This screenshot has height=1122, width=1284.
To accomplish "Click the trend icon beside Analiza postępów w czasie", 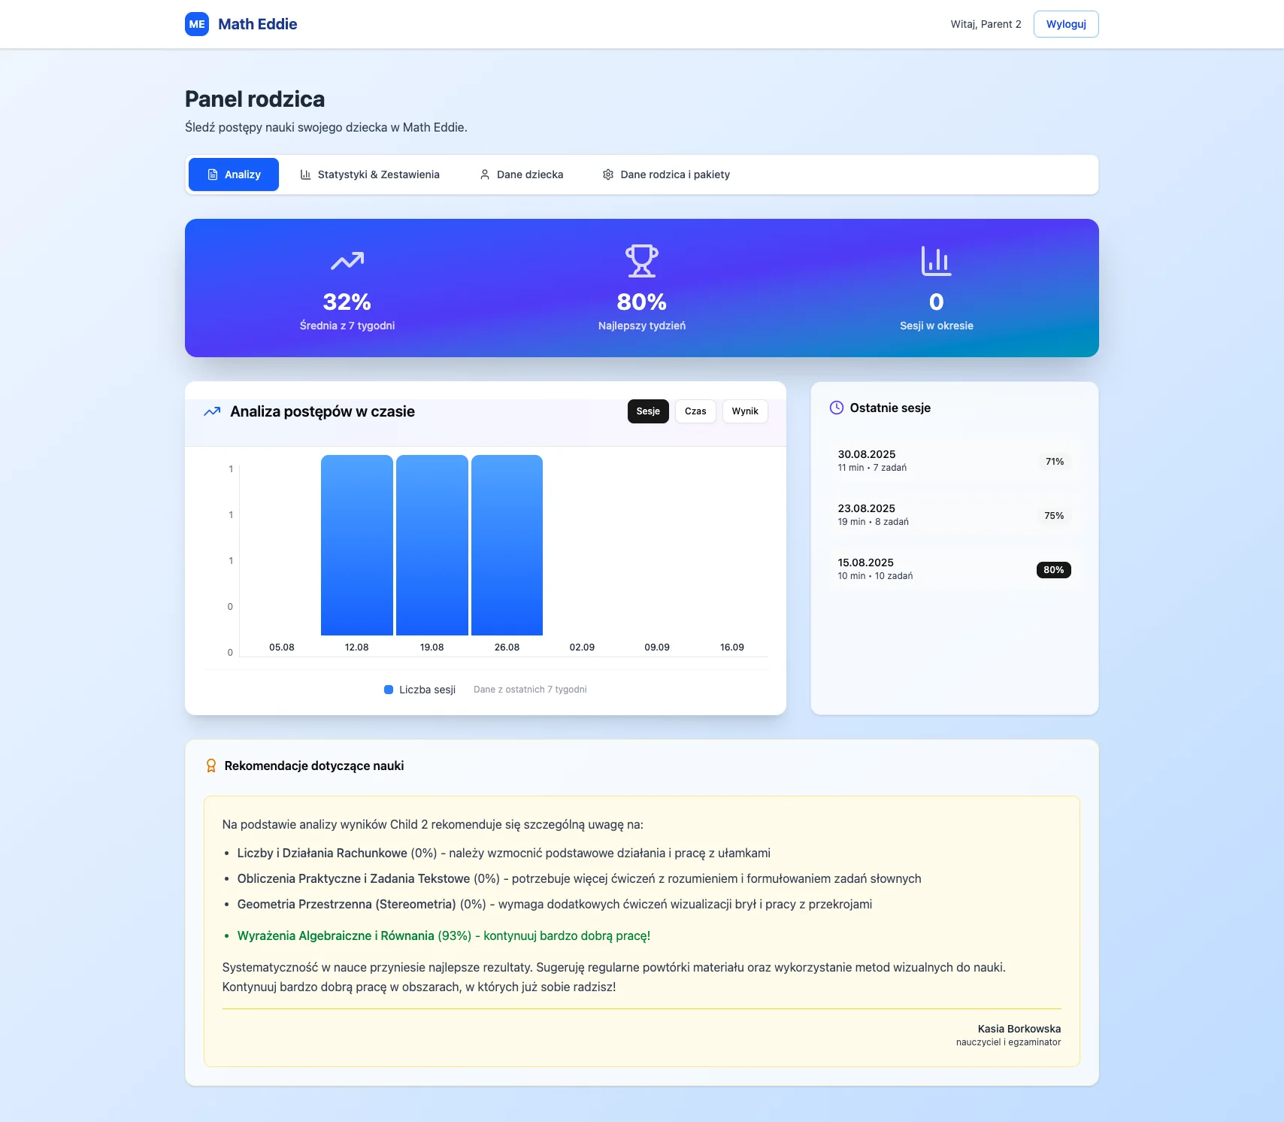I will (213, 411).
